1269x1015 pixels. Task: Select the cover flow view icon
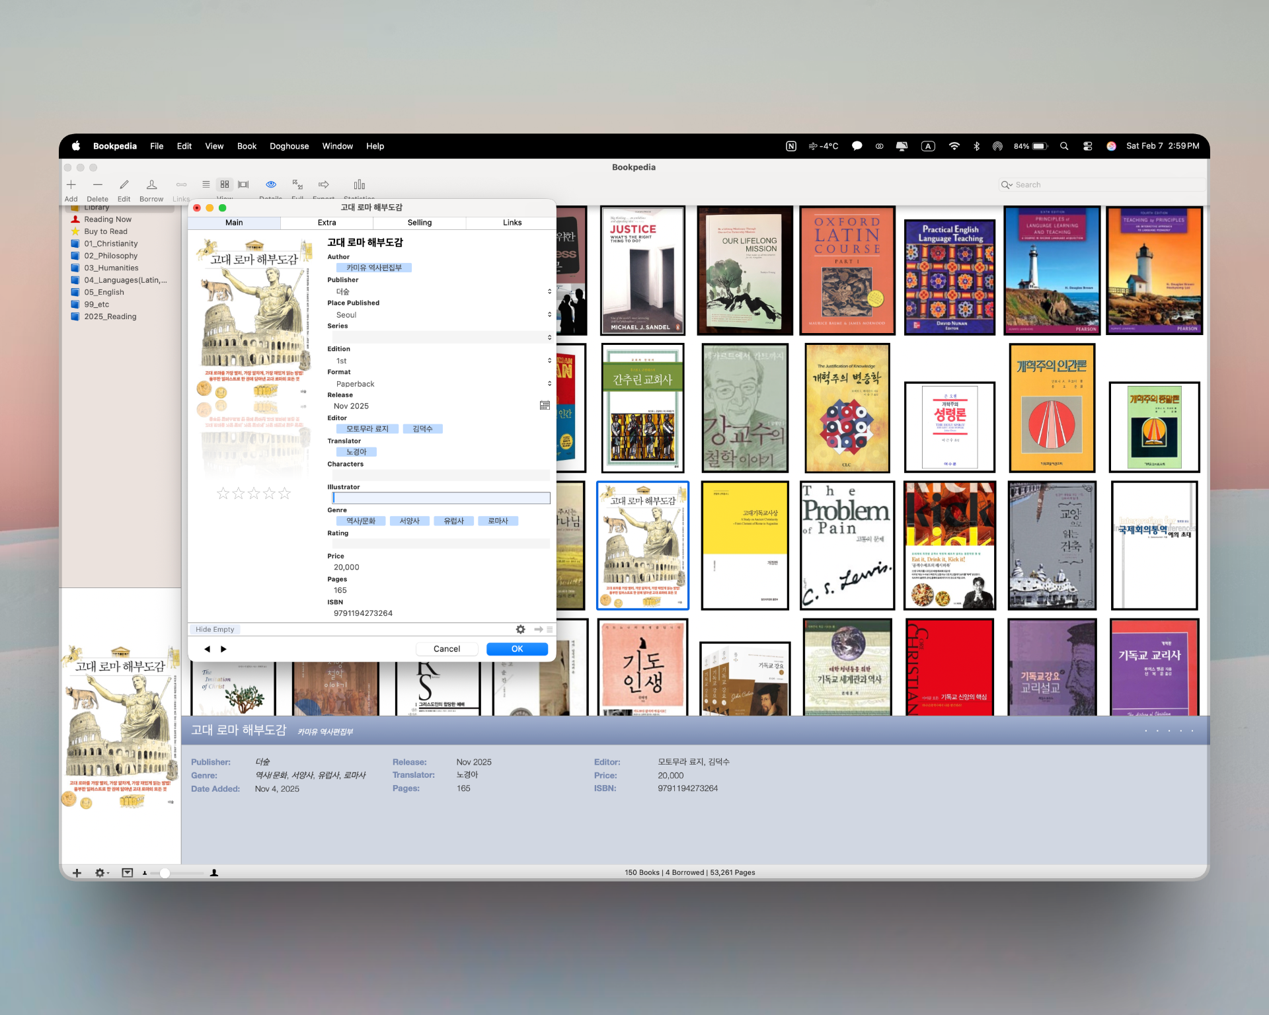click(243, 184)
